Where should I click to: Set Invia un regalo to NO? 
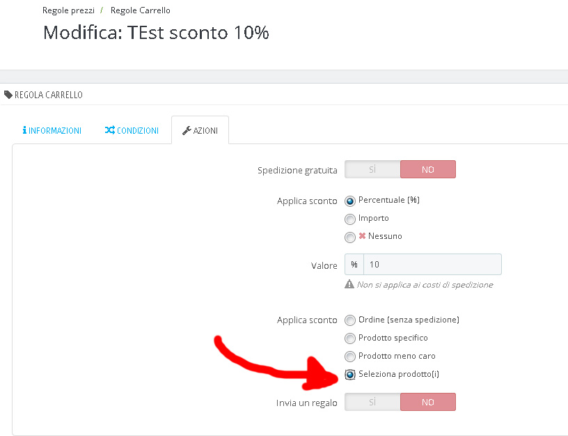click(x=428, y=402)
